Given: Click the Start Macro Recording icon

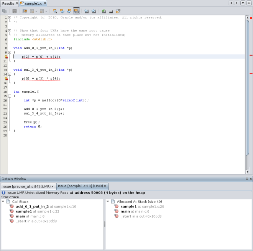Looking at the screenshot, I should point(104,11).
